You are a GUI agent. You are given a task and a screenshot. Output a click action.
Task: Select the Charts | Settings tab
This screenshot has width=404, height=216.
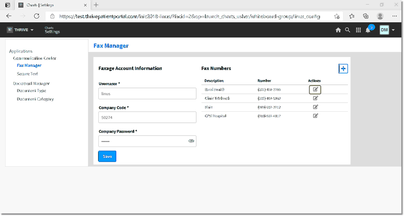(x=53, y=5)
